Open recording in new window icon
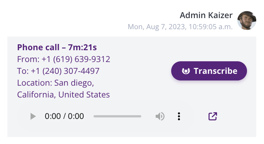 pyautogui.click(x=213, y=116)
